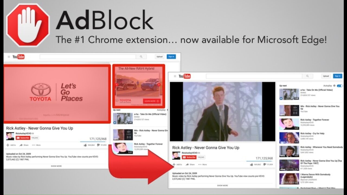
Task: Open Together Forever thumbnail in ad-free window
Action: tap(289, 124)
